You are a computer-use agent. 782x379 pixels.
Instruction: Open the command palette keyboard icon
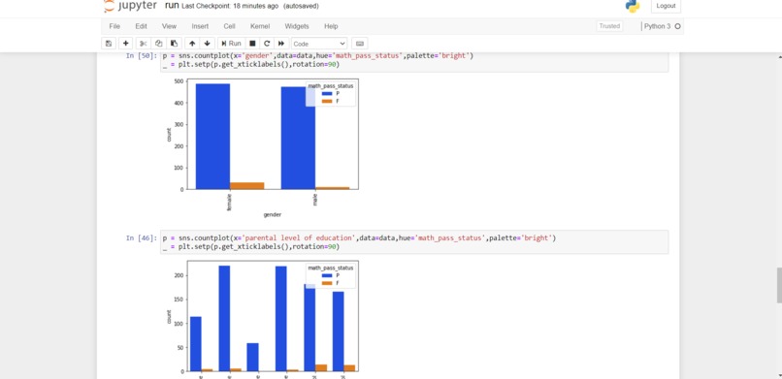pyautogui.click(x=360, y=44)
